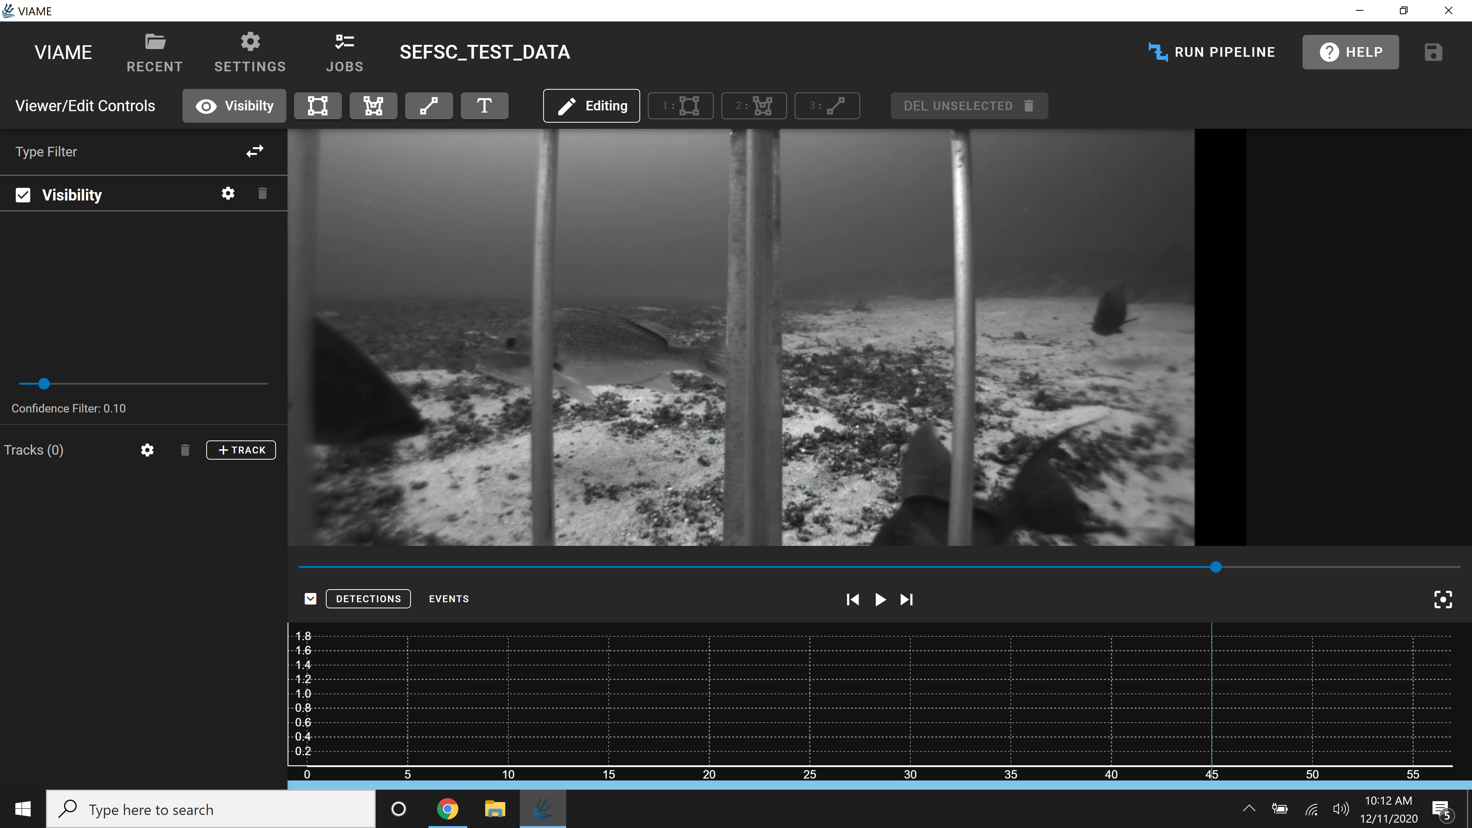This screenshot has width=1472, height=828.
Task: Open Chrome from the taskbar
Action: [x=447, y=809]
